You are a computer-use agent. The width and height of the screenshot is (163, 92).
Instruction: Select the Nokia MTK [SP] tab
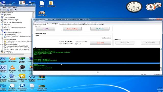[53, 24]
